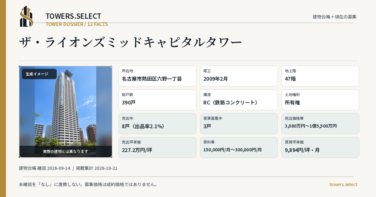376x197 pixels.
Task: Click the TOWERS.SELECT brand name
Action: click(x=73, y=16)
